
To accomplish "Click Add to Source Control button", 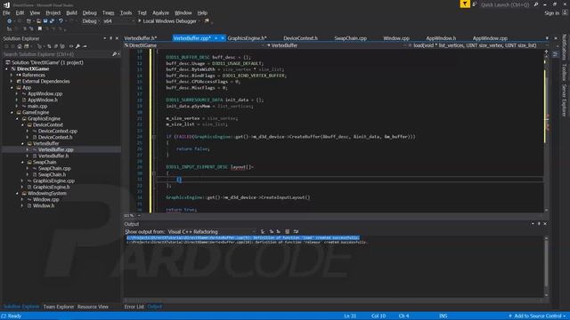I will (x=537, y=316).
